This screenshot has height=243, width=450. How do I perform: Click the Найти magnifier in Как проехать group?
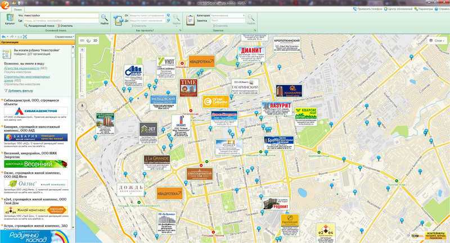coord(176,18)
